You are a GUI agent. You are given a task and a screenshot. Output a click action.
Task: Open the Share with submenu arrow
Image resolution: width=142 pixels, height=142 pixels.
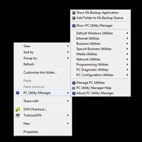pyautogui.click(x=68, y=101)
